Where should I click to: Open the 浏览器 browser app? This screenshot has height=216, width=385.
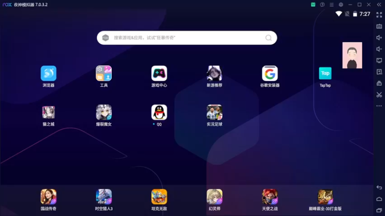(x=49, y=73)
